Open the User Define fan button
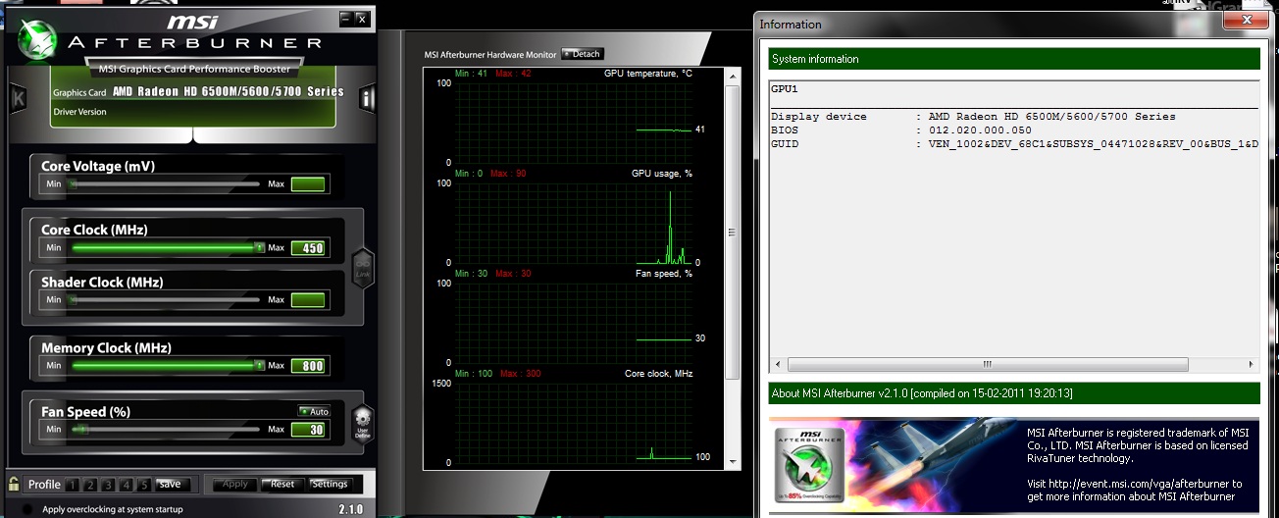This screenshot has width=1279, height=518. coord(363,423)
